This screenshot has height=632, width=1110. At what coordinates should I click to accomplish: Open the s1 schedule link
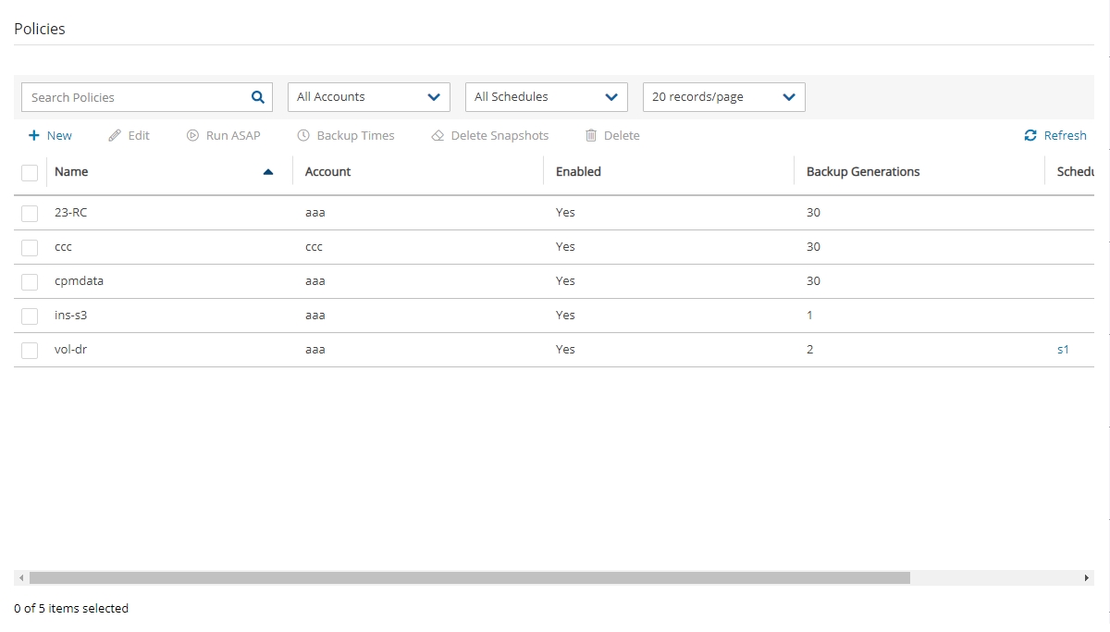point(1063,350)
